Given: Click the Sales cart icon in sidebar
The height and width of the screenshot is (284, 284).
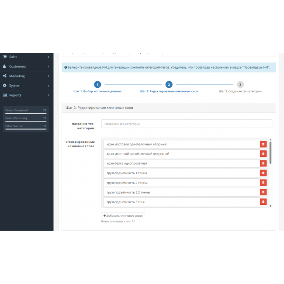Looking at the screenshot, I should [5, 57].
